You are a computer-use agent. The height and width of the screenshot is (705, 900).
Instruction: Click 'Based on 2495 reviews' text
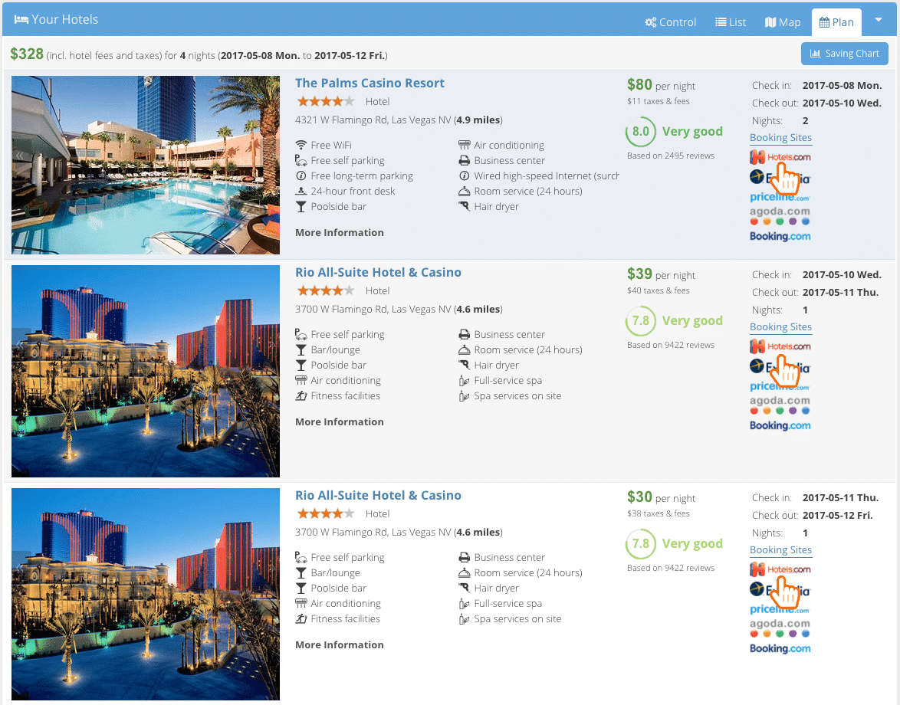pos(671,156)
